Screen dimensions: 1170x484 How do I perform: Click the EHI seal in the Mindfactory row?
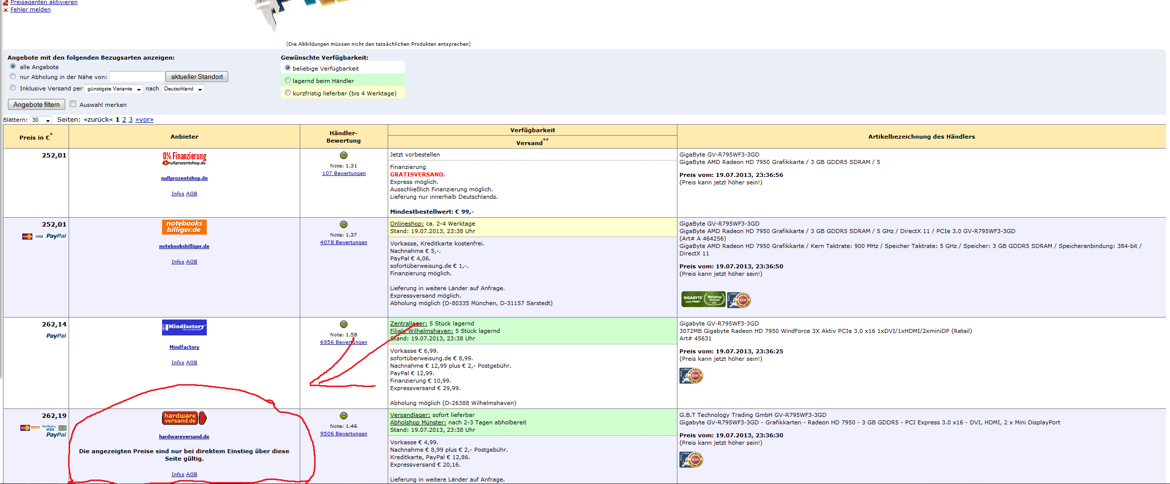(x=691, y=376)
